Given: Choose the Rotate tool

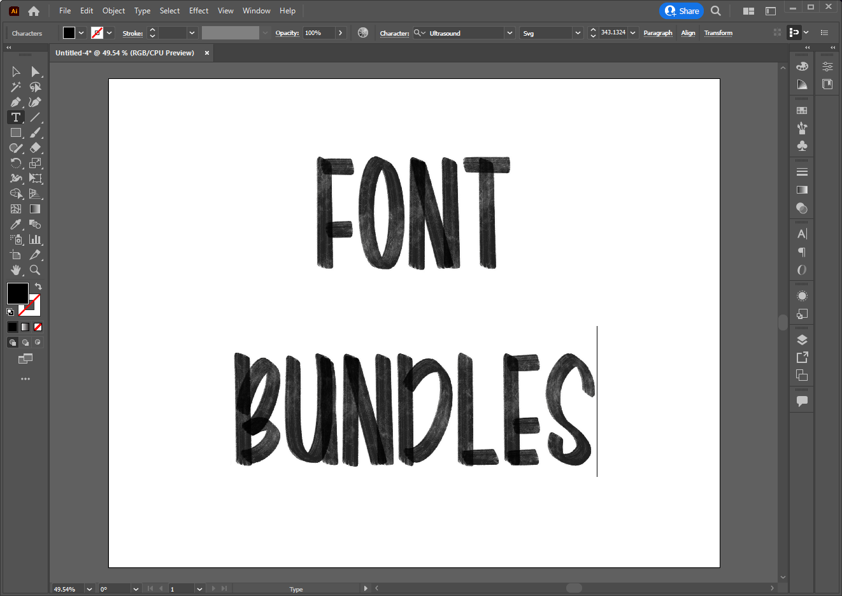Looking at the screenshot, I should click(16, 163).
